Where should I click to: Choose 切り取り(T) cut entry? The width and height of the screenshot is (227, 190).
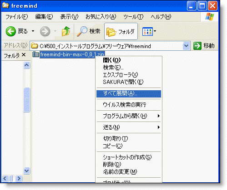click(129, 138)
